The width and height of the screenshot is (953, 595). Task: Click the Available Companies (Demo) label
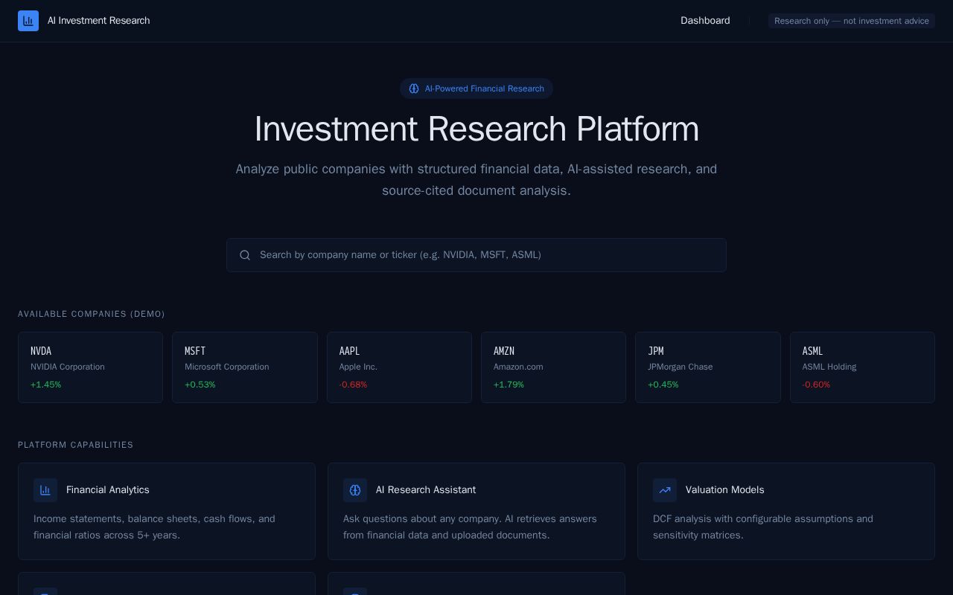pyautogui.click(x=92, y=314)
